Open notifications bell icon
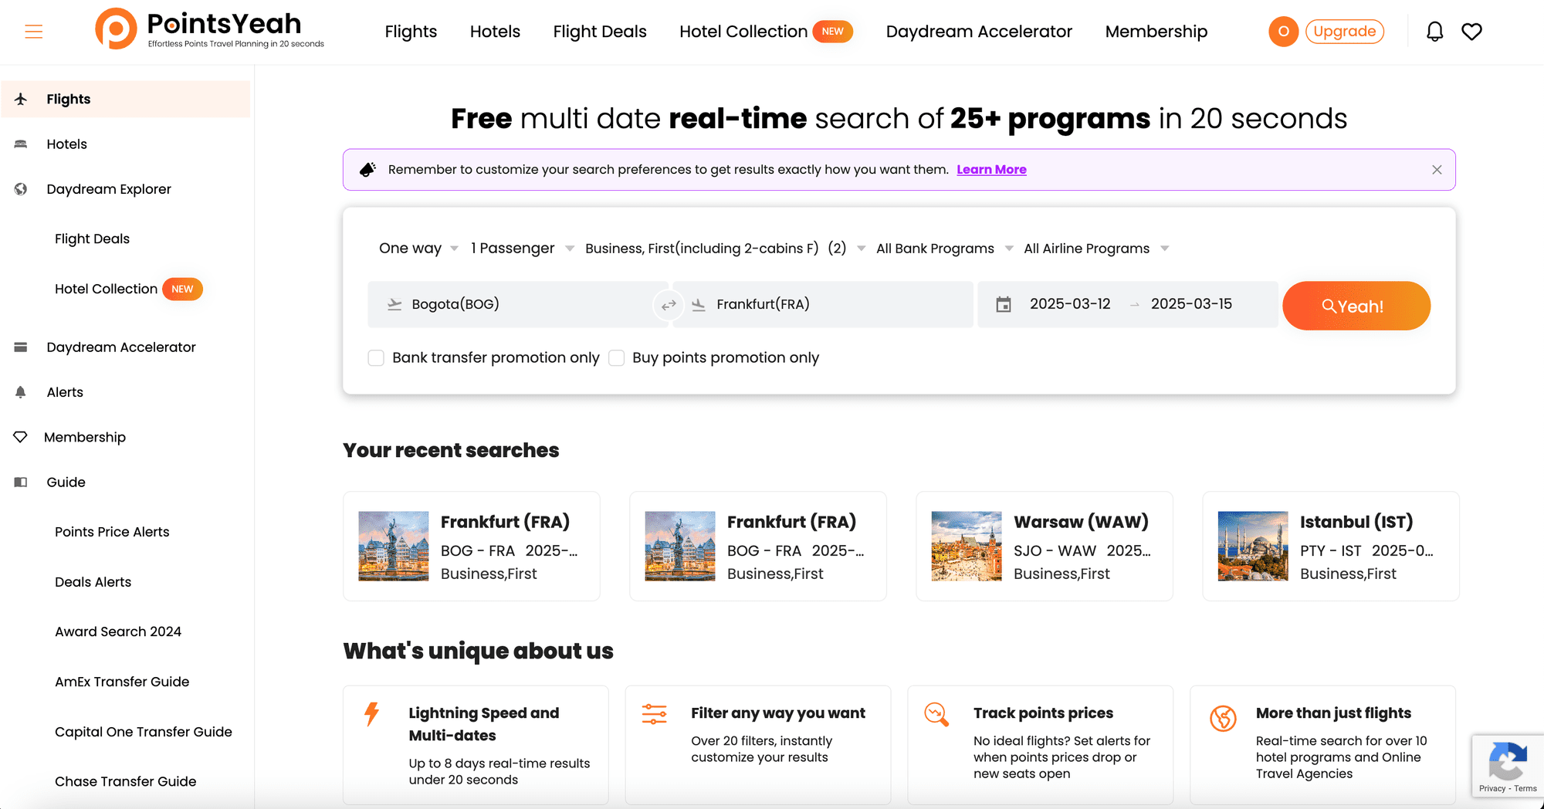 coord(1434,32)
